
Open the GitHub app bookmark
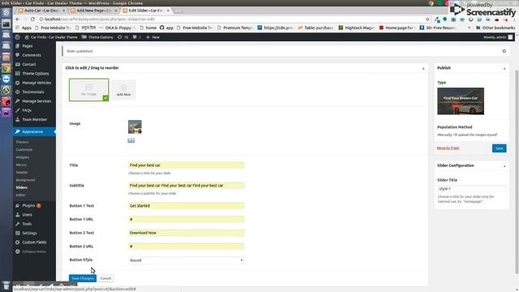tap(166, 28)
